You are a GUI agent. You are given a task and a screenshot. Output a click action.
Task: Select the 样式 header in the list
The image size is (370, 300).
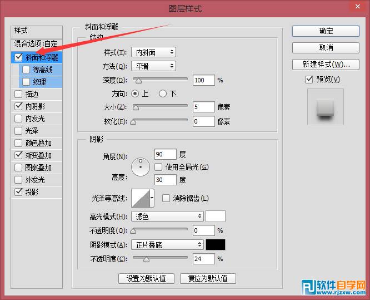[37, 31]
